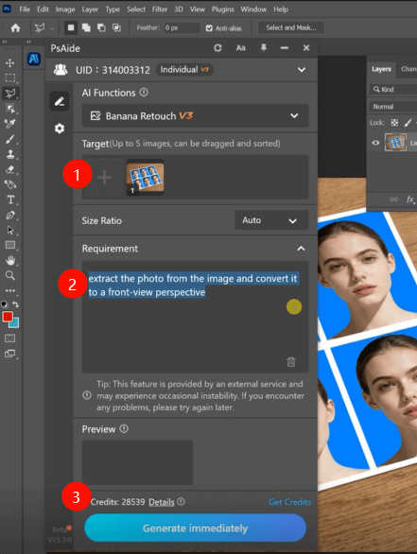Toggle Lock image pixels brush icon
This screenshot has height=554, width=417.
(408, 123)
